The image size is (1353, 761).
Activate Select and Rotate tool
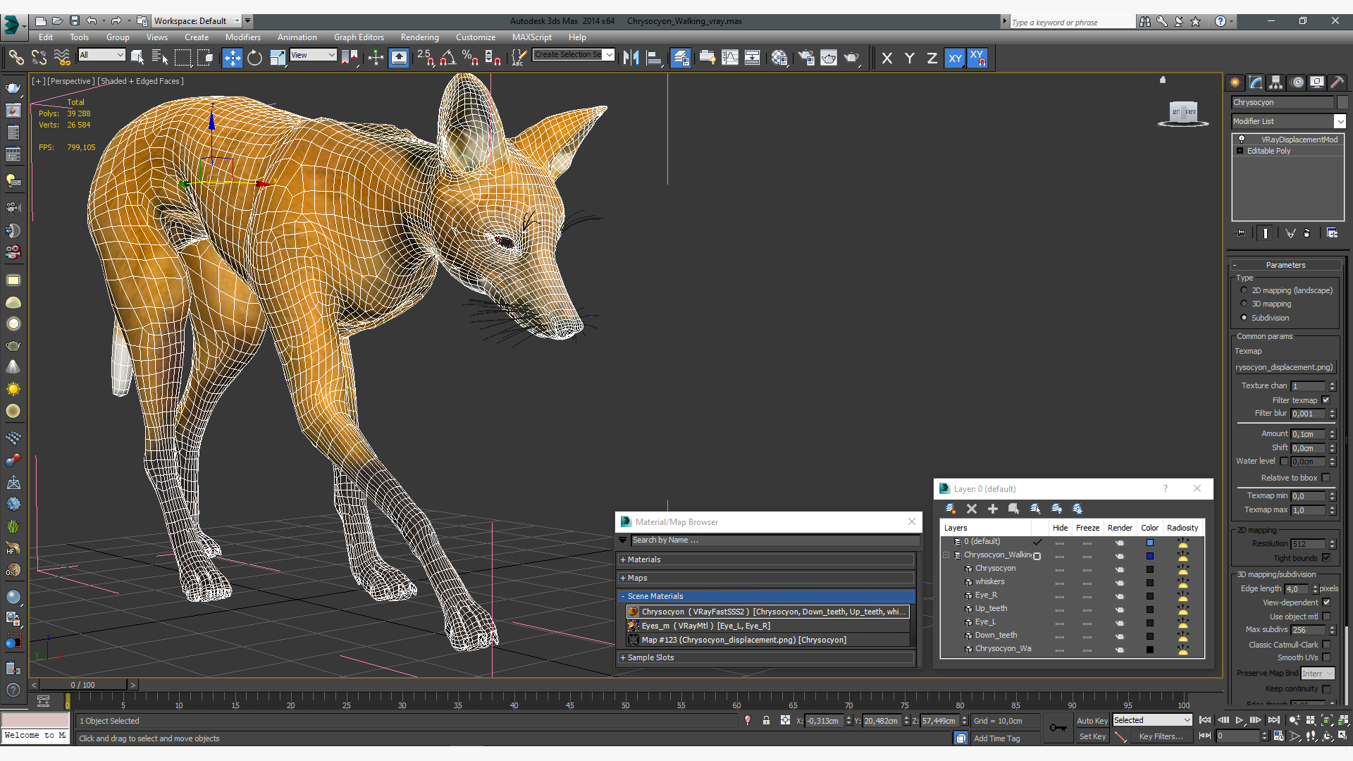[x=254, y=58]
